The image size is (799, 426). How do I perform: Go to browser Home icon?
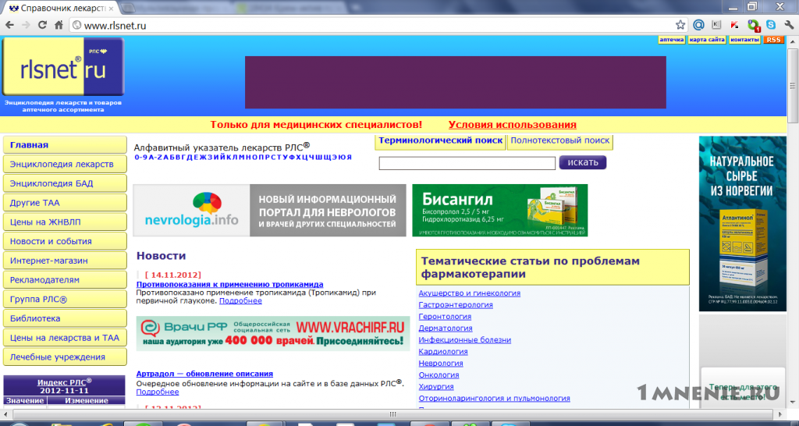point(59,24)
